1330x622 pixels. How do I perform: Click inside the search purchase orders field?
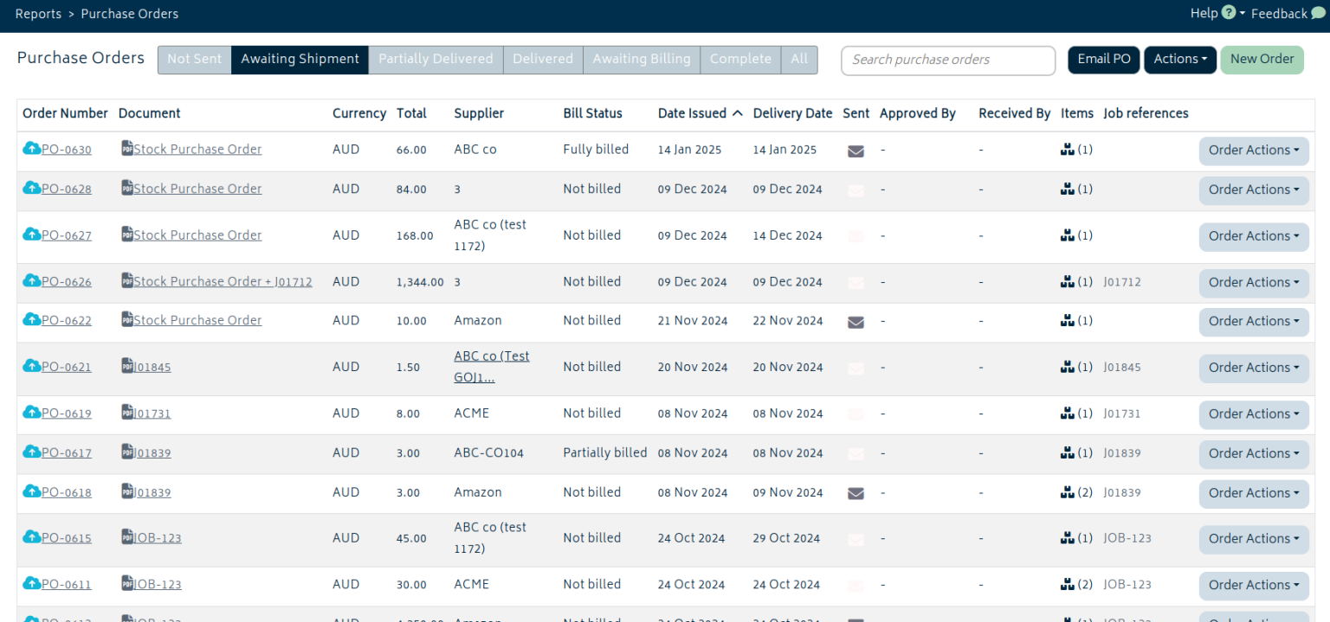(947, 60)
